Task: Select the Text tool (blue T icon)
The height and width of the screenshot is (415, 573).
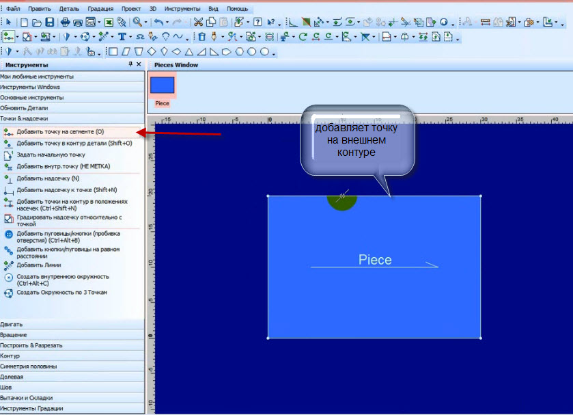Action: (x=122, y=37)
